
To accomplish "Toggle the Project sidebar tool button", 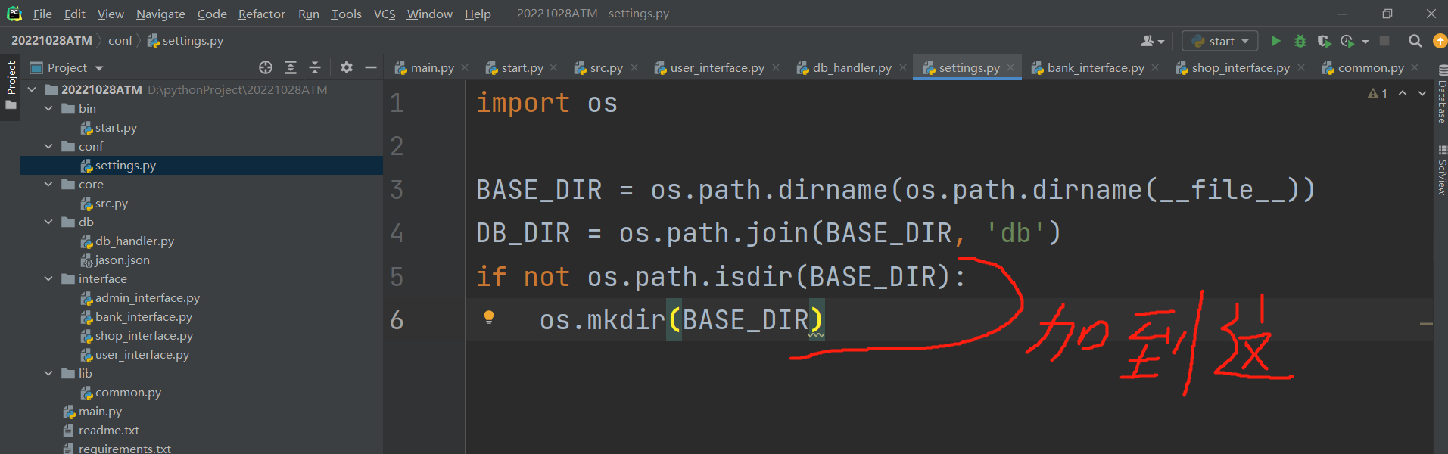I will [11, 85].
